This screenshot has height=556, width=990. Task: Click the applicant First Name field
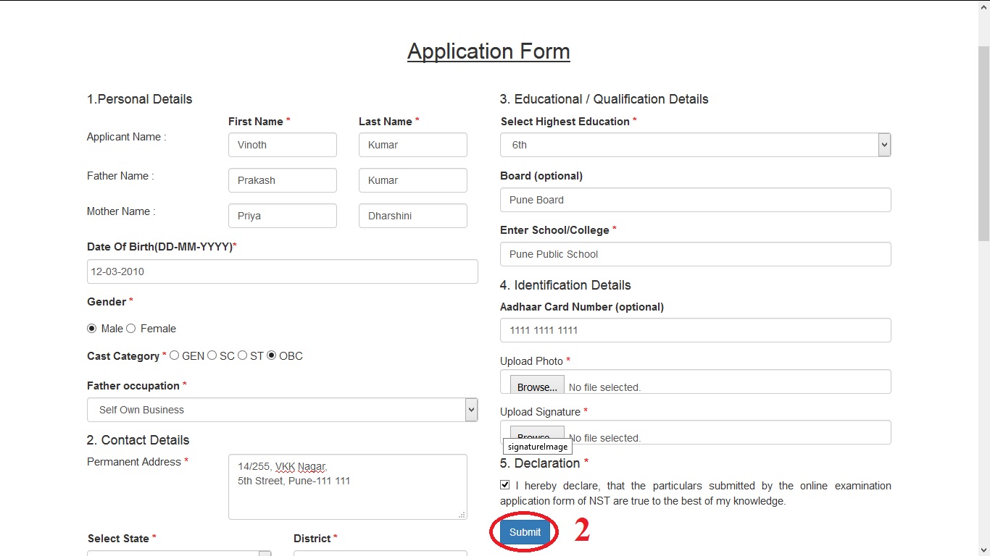point(282,145)
